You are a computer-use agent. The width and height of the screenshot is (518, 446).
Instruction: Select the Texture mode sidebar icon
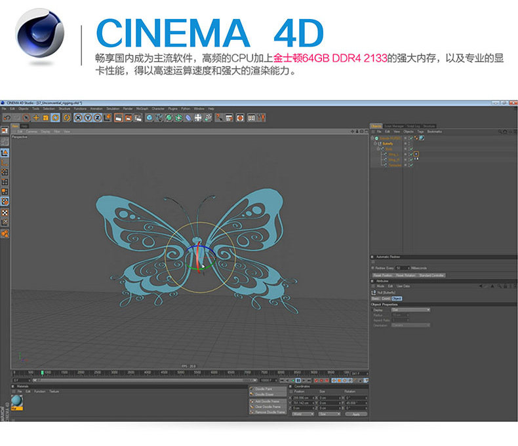click(x=5, y=213)
